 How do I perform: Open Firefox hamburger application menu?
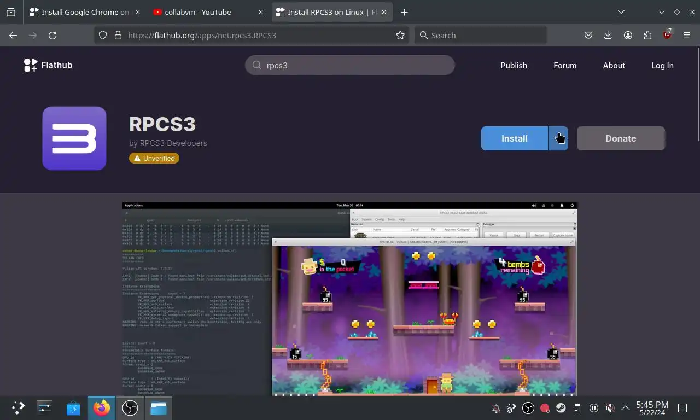[687, 35]
